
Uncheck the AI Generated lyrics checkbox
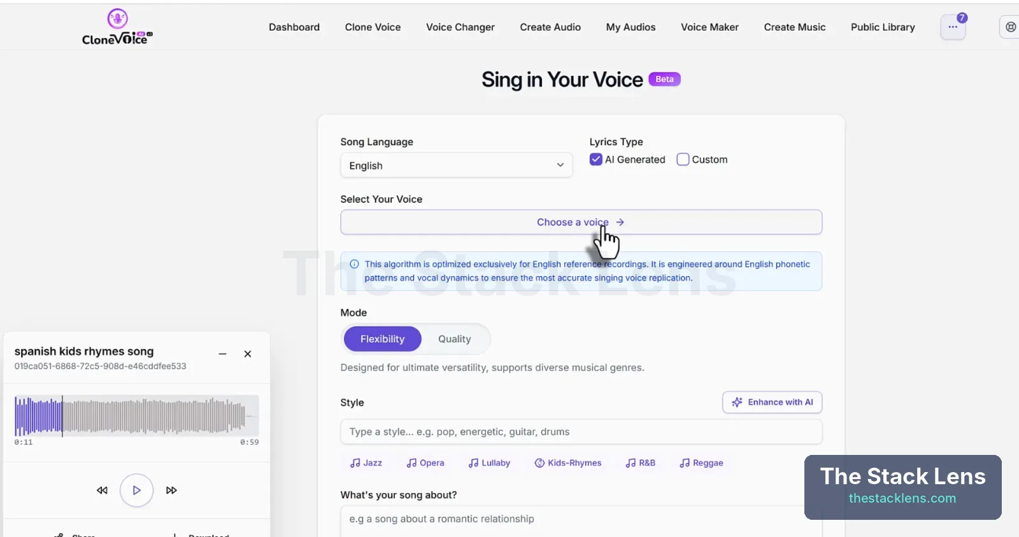(x=596, y=159)
